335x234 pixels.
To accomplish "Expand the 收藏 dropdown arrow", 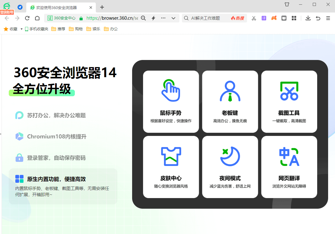I will tap(21, 29).
